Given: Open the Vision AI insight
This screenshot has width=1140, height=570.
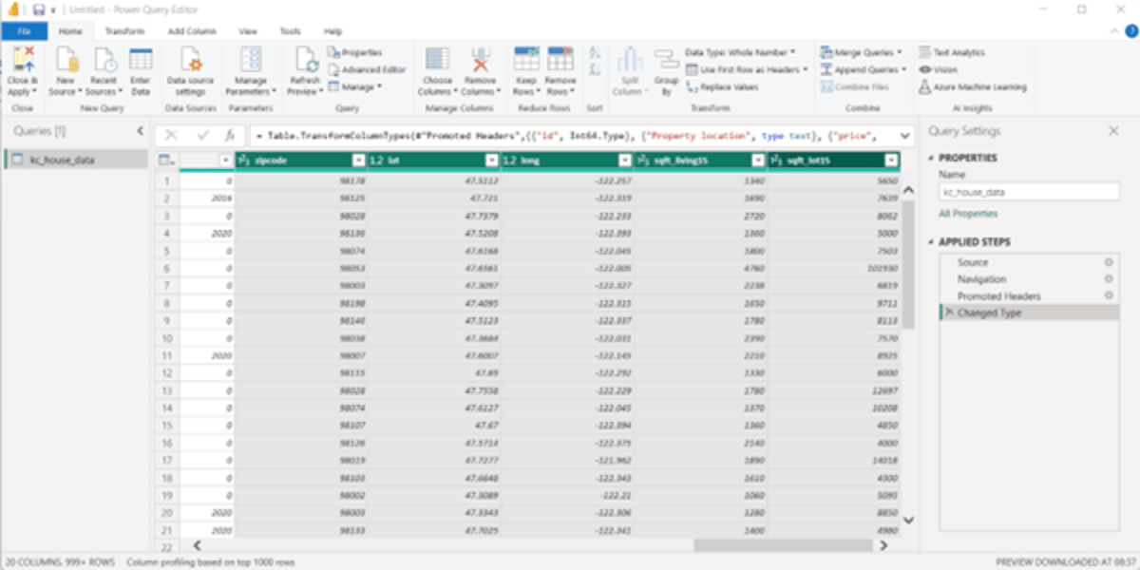Looking at the screenshot, I should click(938, 69).
